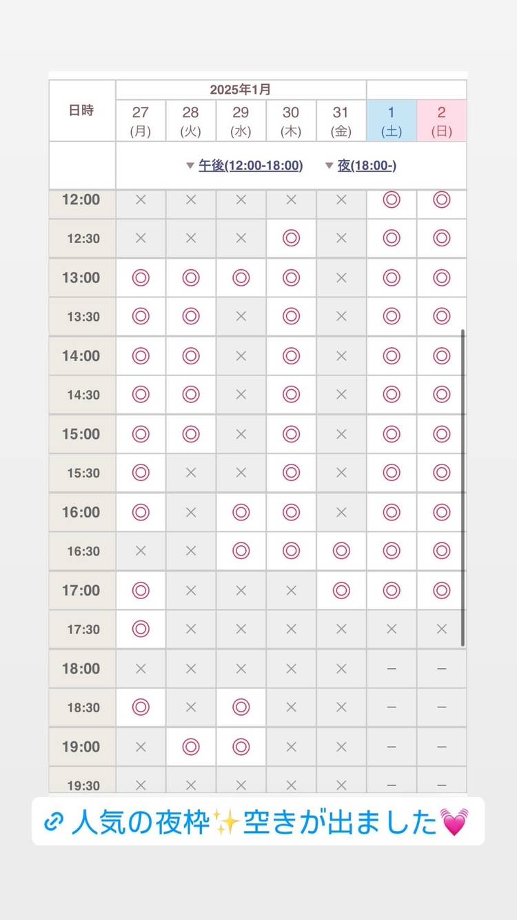The height and width of the screenshot is (920, 517).
Task: Jump to 夜(18:00-) section link
Action: 367,166
